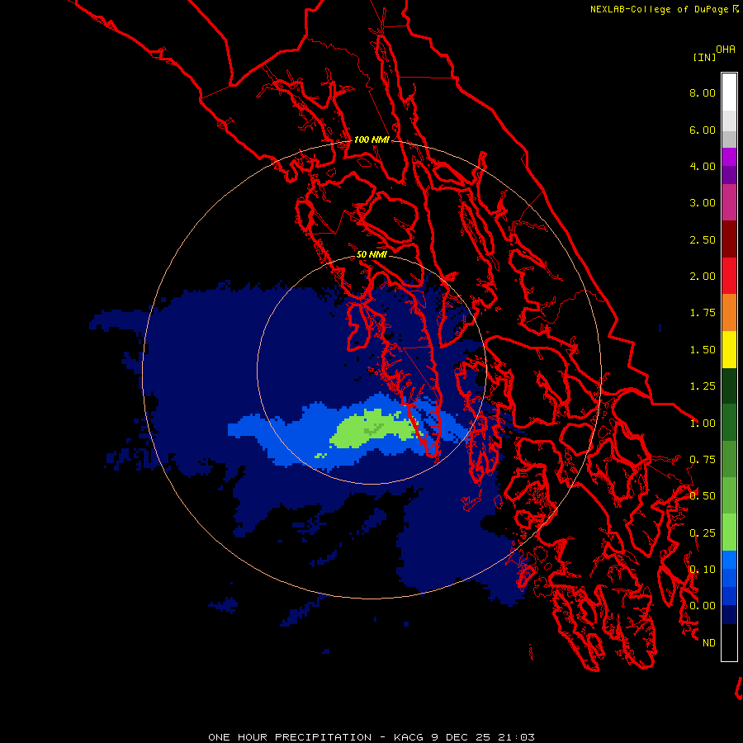This screenshot has height=743, width=743.
Task: Click the 50 NMI range ring label
Action: [x=371, y=254]
